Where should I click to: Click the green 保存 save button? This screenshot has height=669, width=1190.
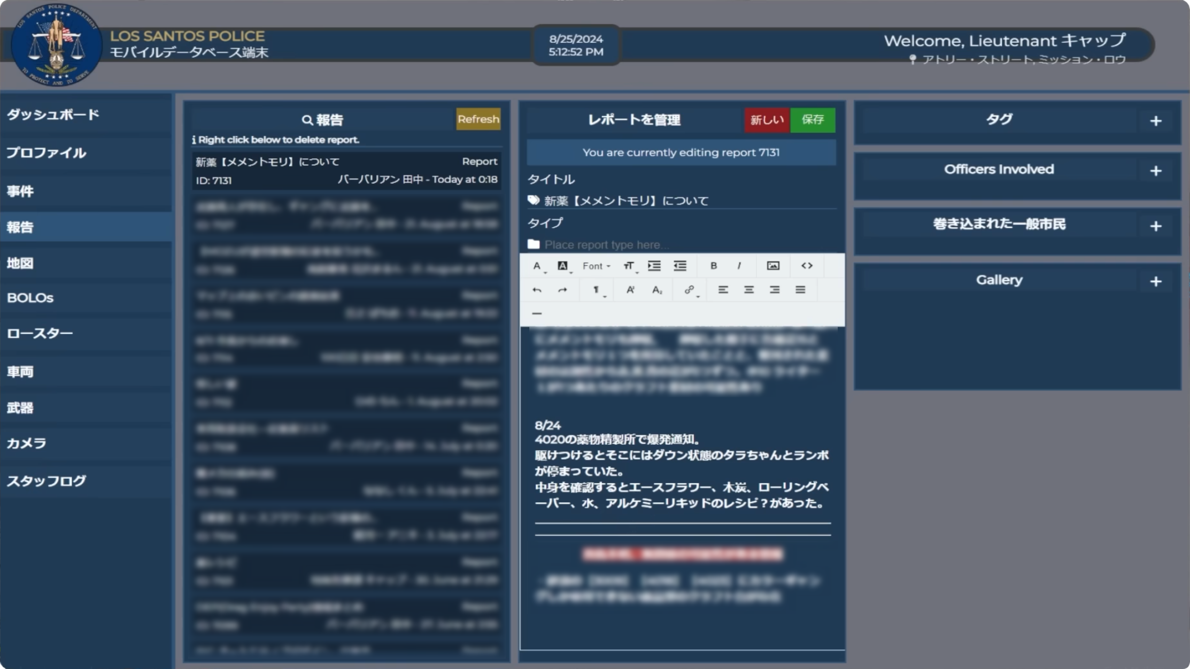[812, 120]
